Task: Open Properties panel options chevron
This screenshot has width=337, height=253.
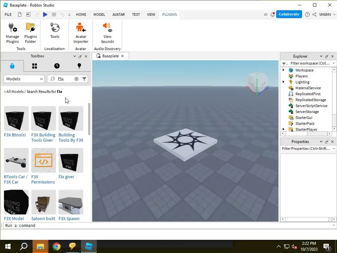Action: tap(321, 142)
